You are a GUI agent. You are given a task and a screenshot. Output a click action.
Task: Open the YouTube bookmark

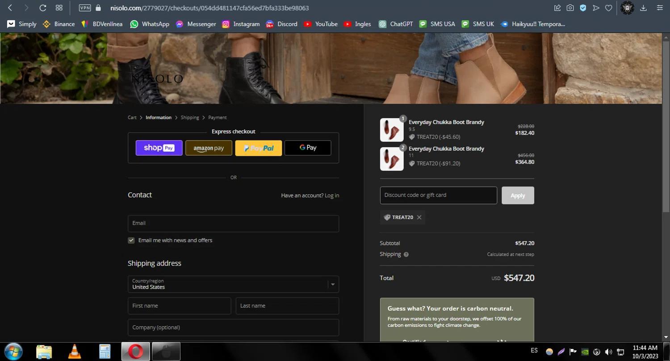point(320,24)
